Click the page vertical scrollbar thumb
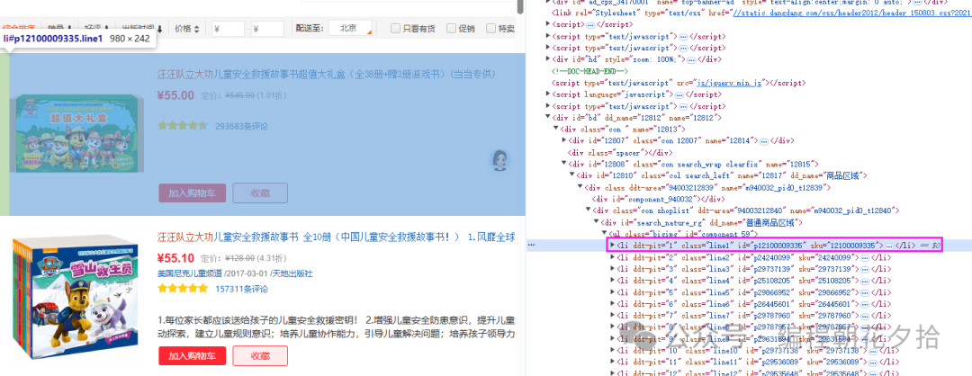972x376 pixels. 521,6
